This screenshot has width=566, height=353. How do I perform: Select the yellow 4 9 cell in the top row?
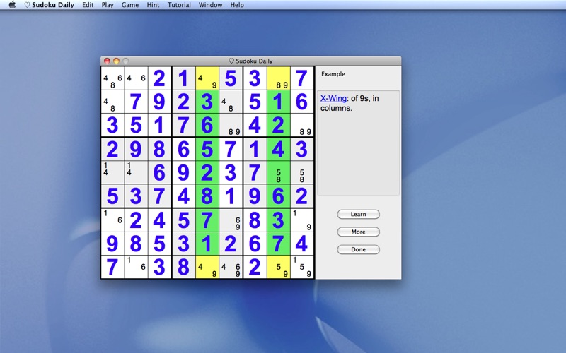(x=207, y=78)
